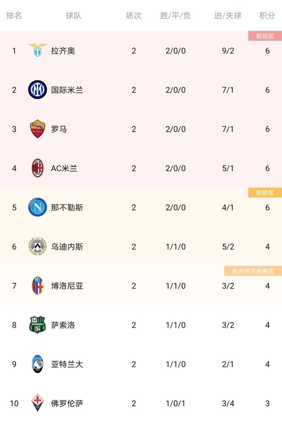Click the 欧冠区 zone label
The image size is (282, 430).
click(265, 36)
